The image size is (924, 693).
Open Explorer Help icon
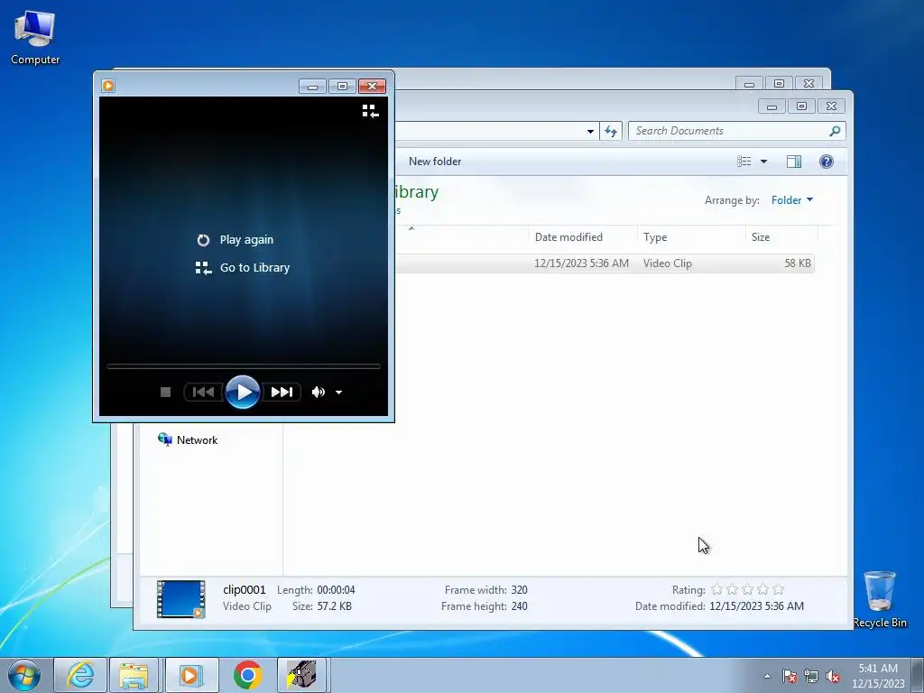(x=827, y=162)
